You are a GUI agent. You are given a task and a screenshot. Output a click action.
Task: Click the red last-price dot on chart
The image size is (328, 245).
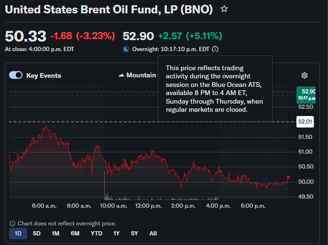pos(288,177)
